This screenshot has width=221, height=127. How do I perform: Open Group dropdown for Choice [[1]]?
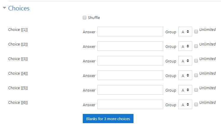[185, 32]
